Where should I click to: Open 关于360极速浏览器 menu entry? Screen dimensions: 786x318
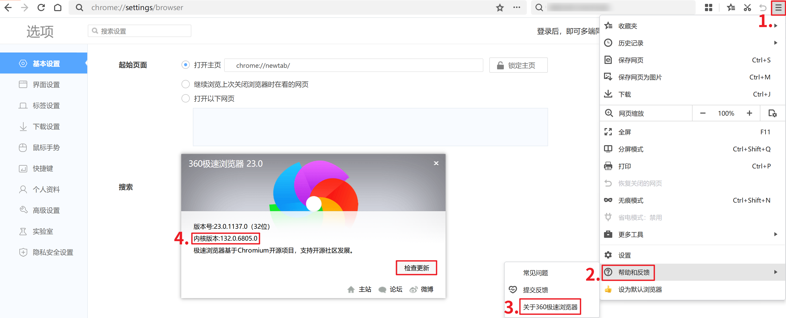(x=550, y=307)
